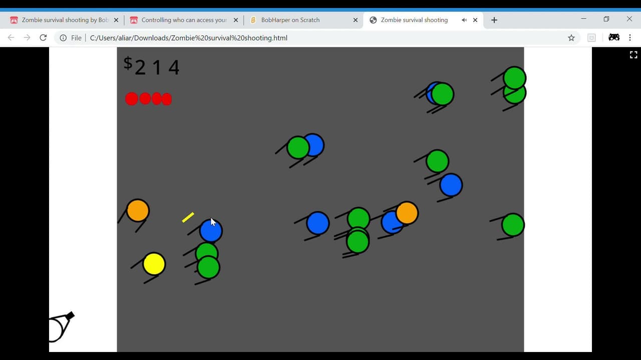Enter fullscreen using the expand icon
This screenshot has height=360, width=641.
tap(633, 55)
